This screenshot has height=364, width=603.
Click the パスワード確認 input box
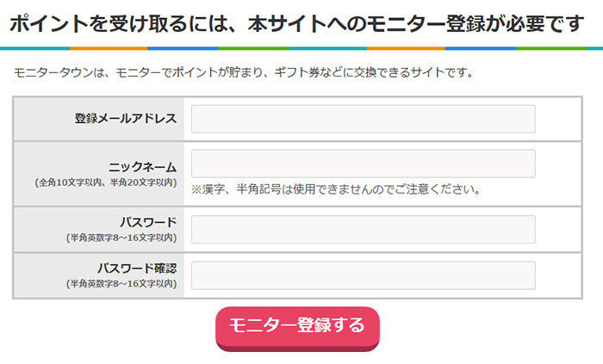pyautogui.click(x=363, y=275)
